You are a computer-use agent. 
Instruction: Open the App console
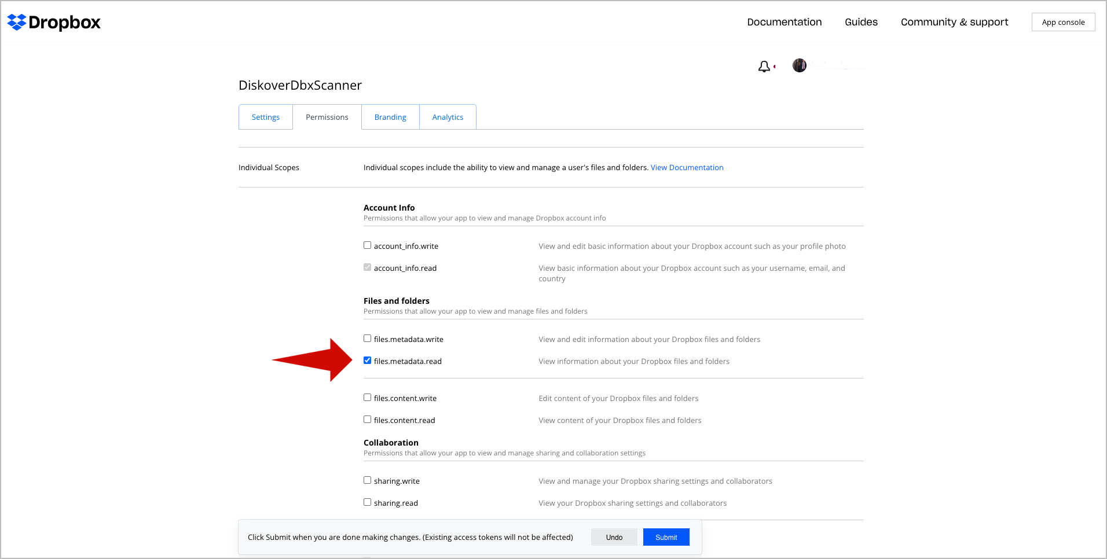[x=1063, y=22]
